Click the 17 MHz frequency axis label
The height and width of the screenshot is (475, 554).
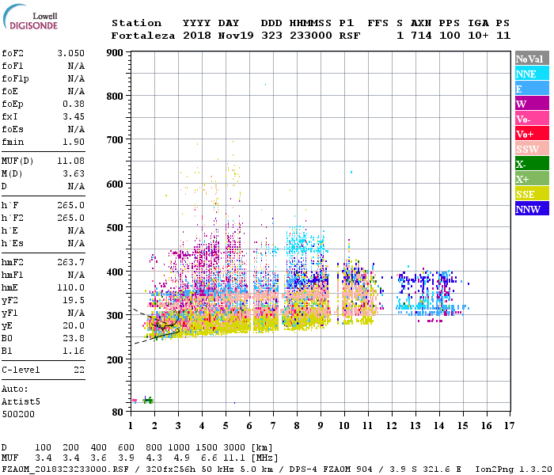click(x=509, y=426)
